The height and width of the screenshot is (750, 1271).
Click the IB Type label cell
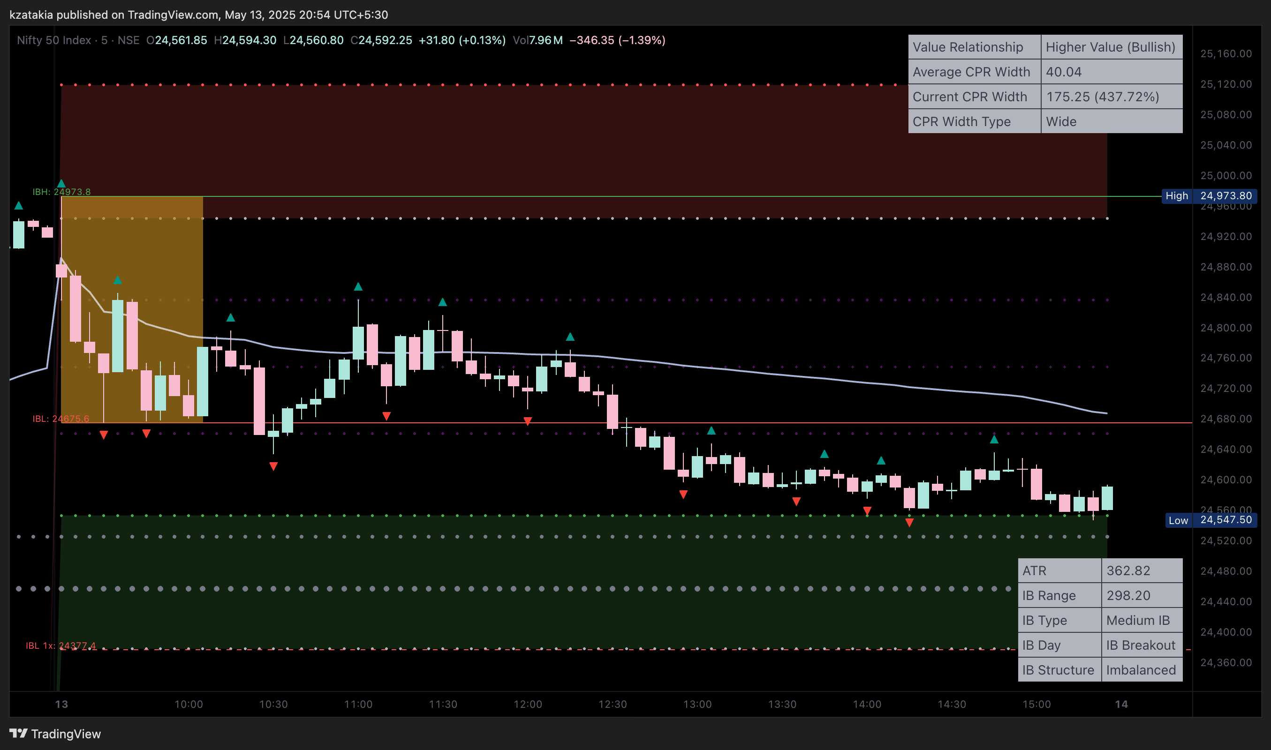click(1059, 620)
